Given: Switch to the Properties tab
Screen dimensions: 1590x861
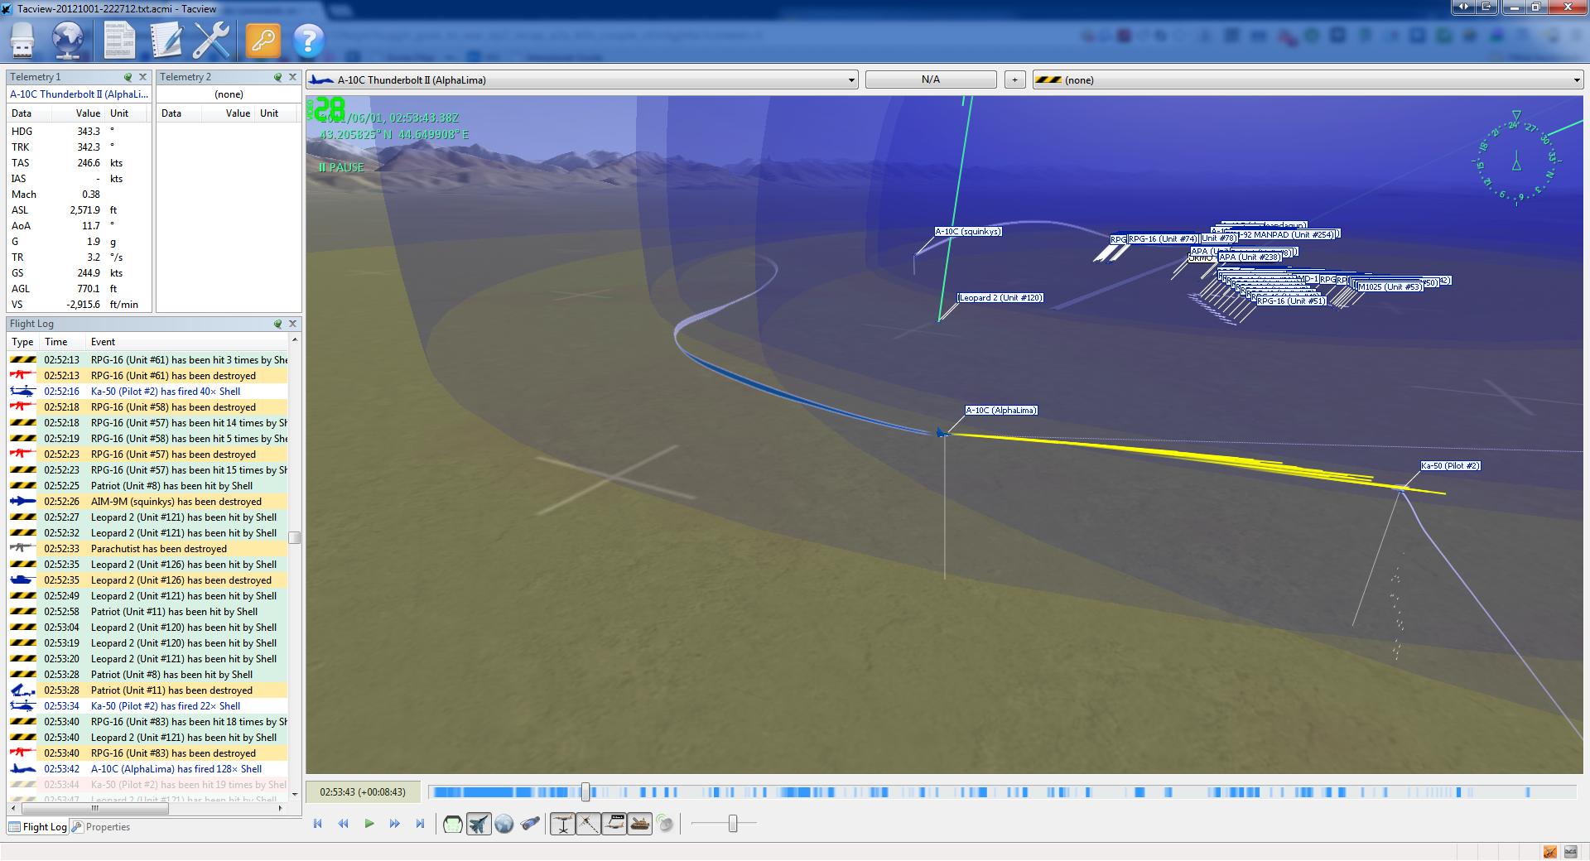Looking at the screenshot, I should click(101, 827).
